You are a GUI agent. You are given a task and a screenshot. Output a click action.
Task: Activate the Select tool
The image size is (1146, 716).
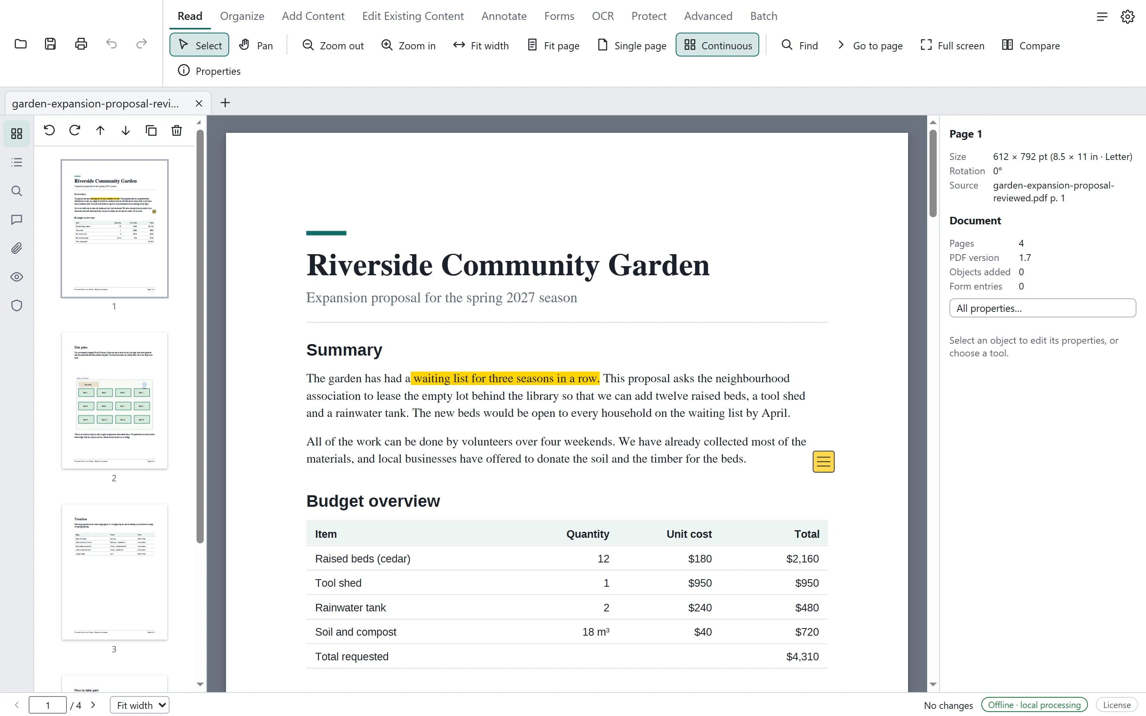199,45
